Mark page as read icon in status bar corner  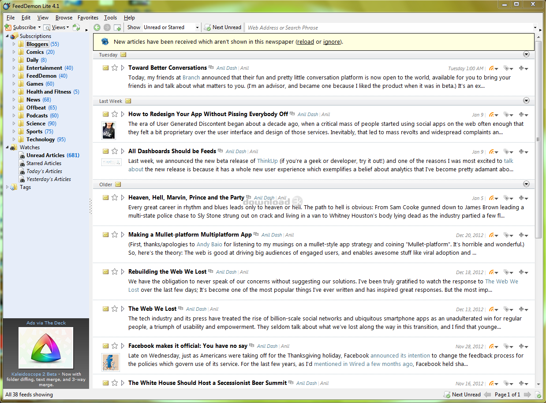[538, 395]
